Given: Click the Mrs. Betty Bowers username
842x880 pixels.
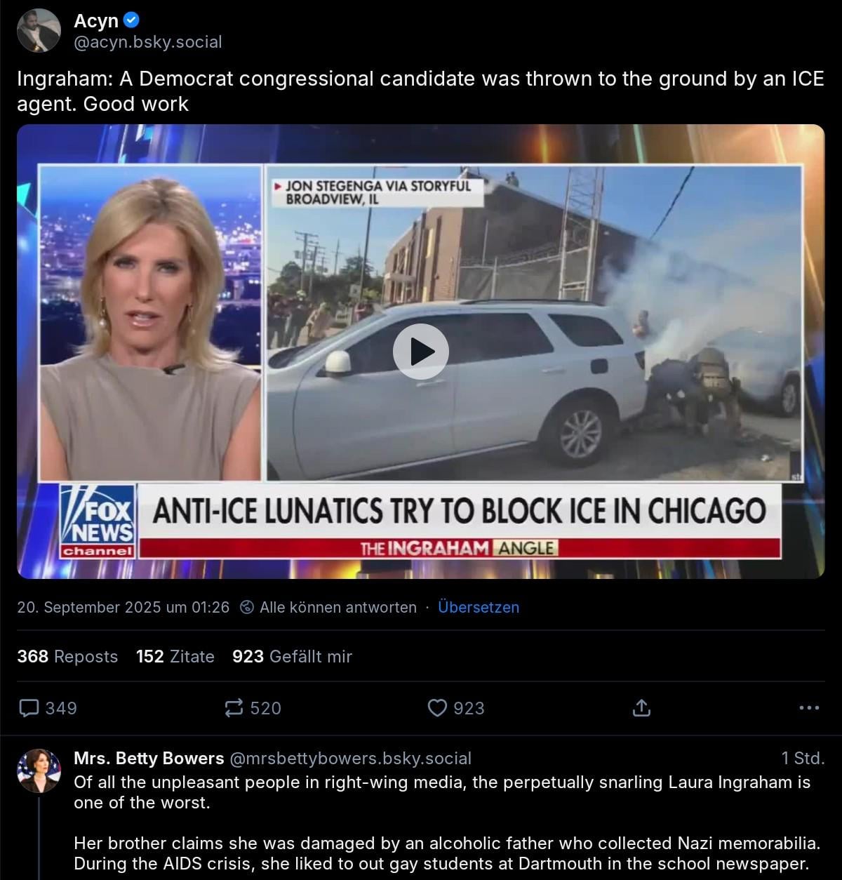Looking at the screenshot, I should click(x=149, y=759).
